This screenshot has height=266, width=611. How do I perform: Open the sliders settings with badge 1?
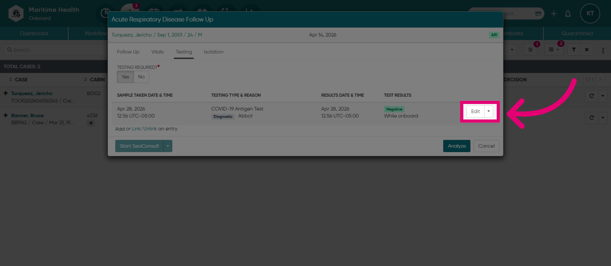pos(530,50)
